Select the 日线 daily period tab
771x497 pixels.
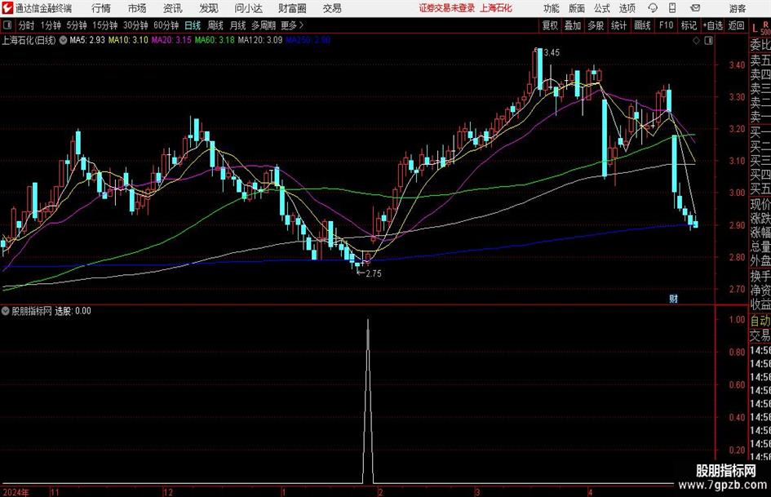(x=193, y=25)
